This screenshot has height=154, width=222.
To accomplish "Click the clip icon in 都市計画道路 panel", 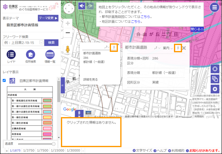I will pyautogui.click(x=178, y=48).
